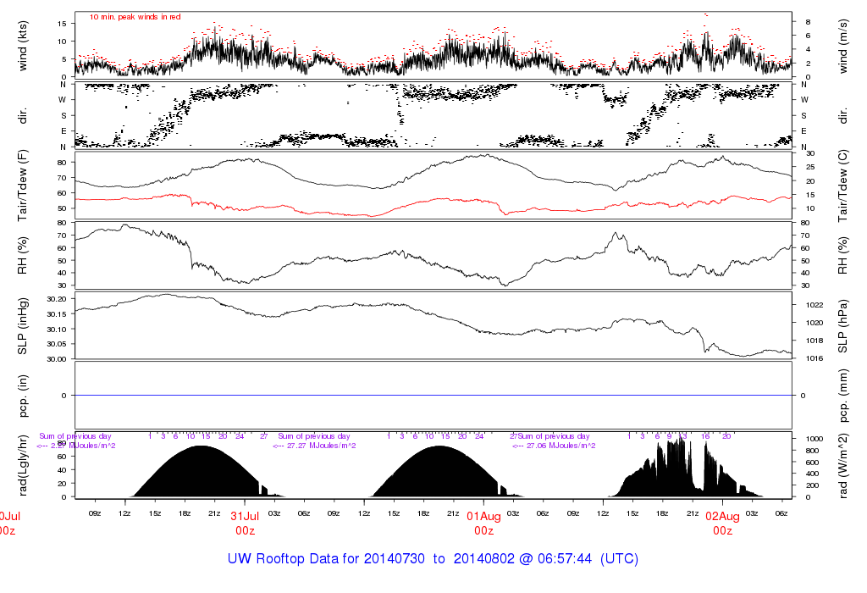This screenshot has width=867, height=593.
Task: Click the blue precipitation zero line
Action: [433, 396]
